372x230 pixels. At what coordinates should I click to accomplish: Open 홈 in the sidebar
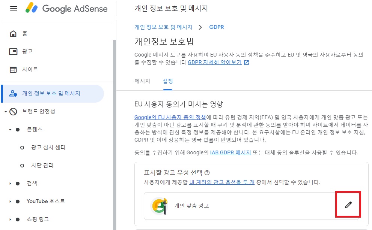tap(25, 34)
